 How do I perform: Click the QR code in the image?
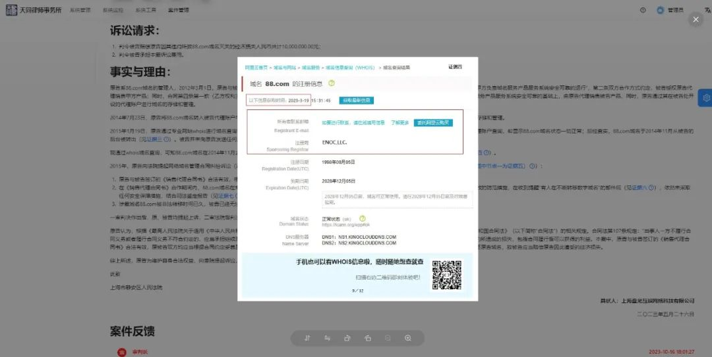tap(447, 275)
